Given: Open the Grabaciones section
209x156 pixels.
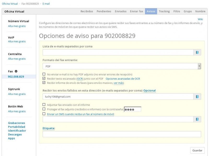Looking at the screenshot, I should 16,123.
